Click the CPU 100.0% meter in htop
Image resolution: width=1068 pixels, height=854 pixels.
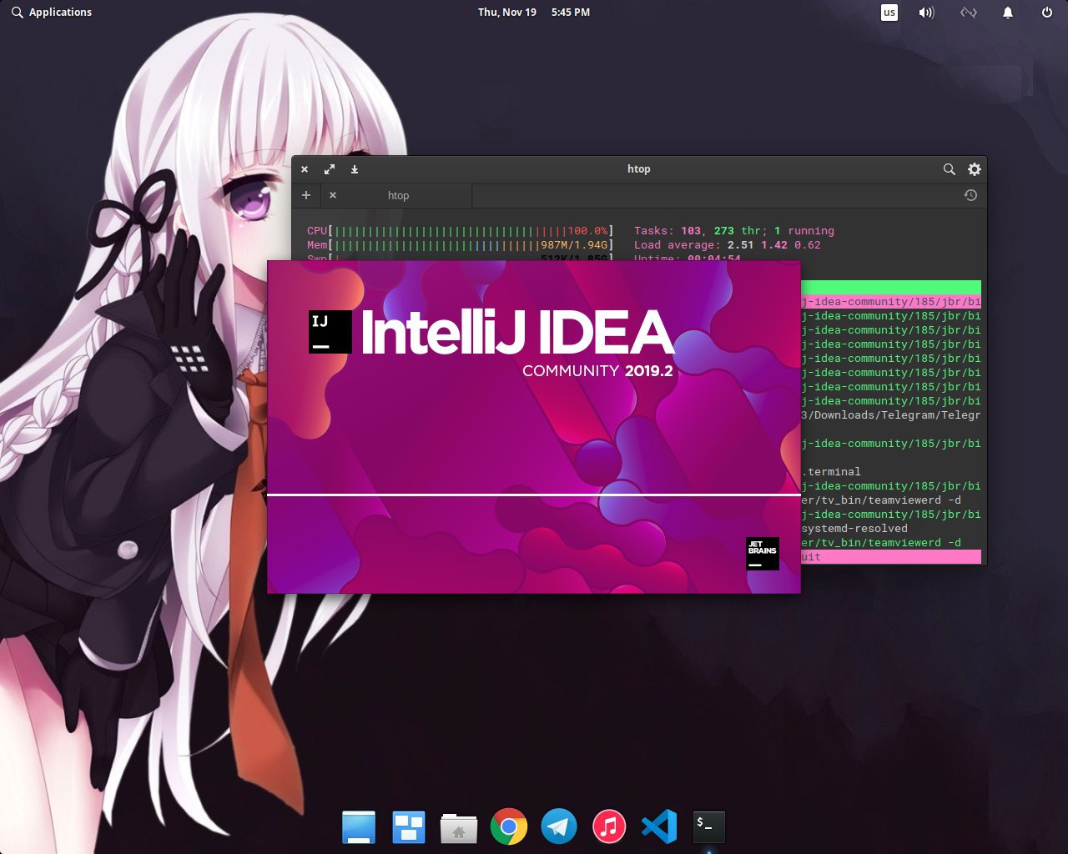[x=460, y=231]
